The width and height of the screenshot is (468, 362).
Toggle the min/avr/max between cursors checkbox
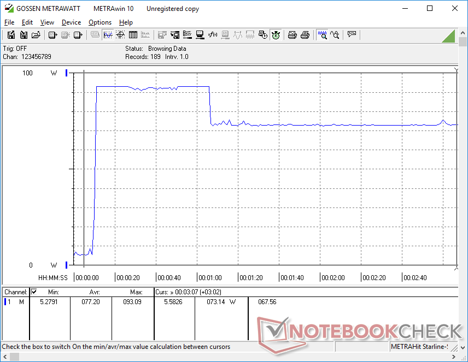pyautogui.click(x=34, y=292)
